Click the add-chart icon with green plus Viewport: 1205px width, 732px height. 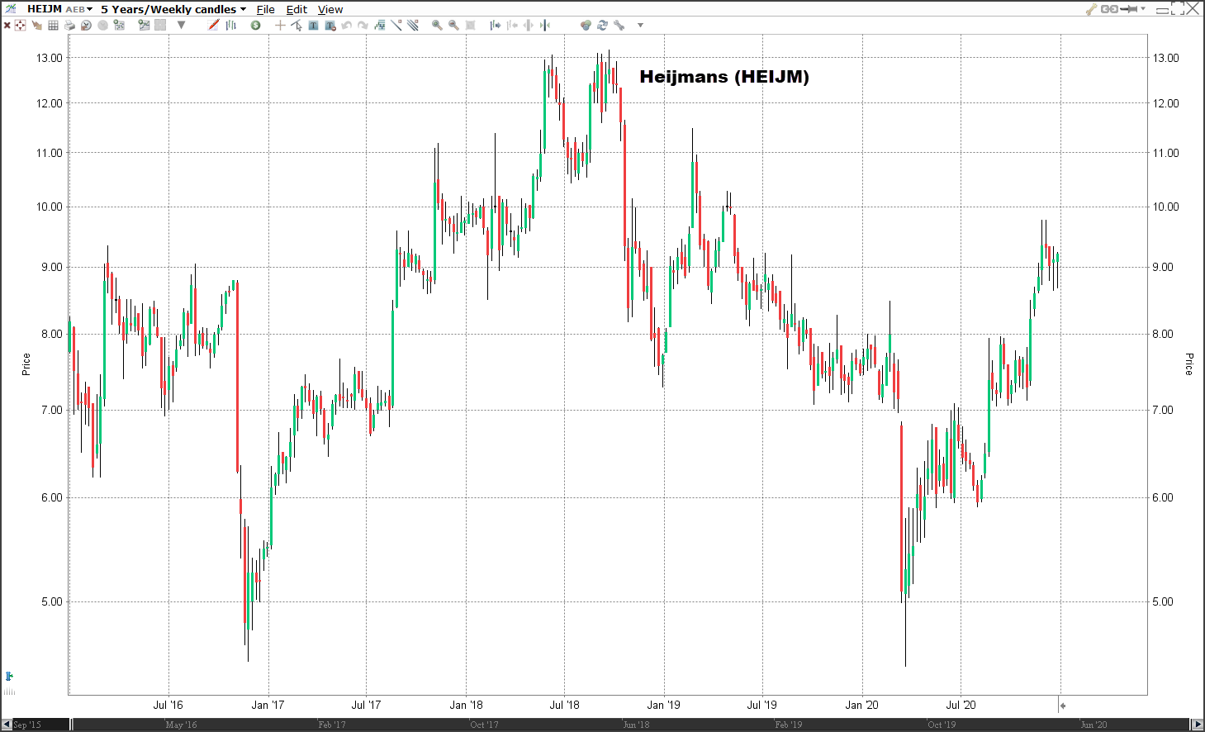coord(145,26)
